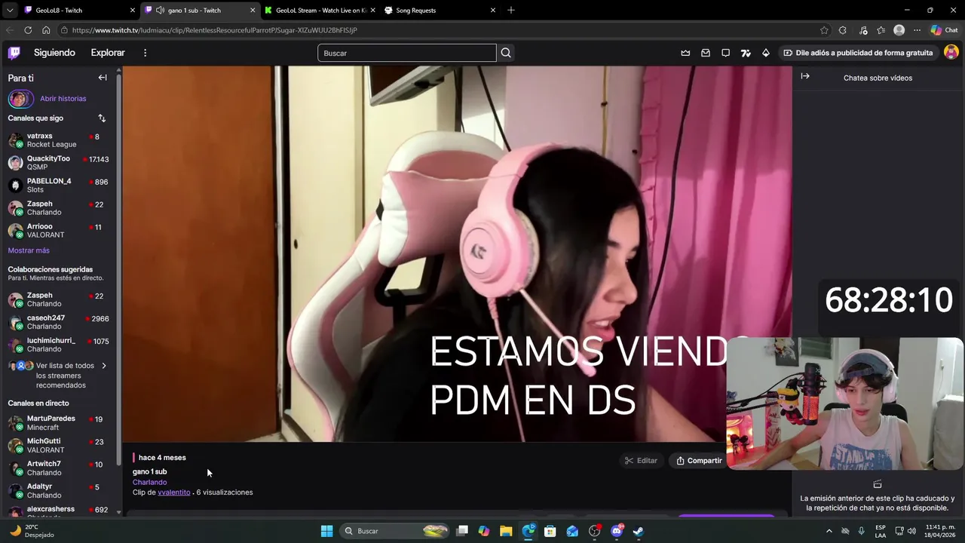This screenshot has height=543, width=965.
Task: Mute the gano 1 sub tab
Action: (160, 11)
